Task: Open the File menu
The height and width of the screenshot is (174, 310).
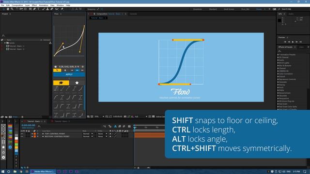Action: [x=2, y=5]
